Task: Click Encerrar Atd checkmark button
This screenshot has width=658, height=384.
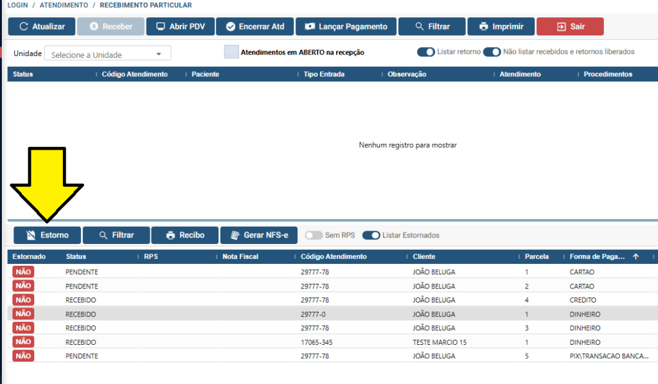Action: tap(254, 26)
